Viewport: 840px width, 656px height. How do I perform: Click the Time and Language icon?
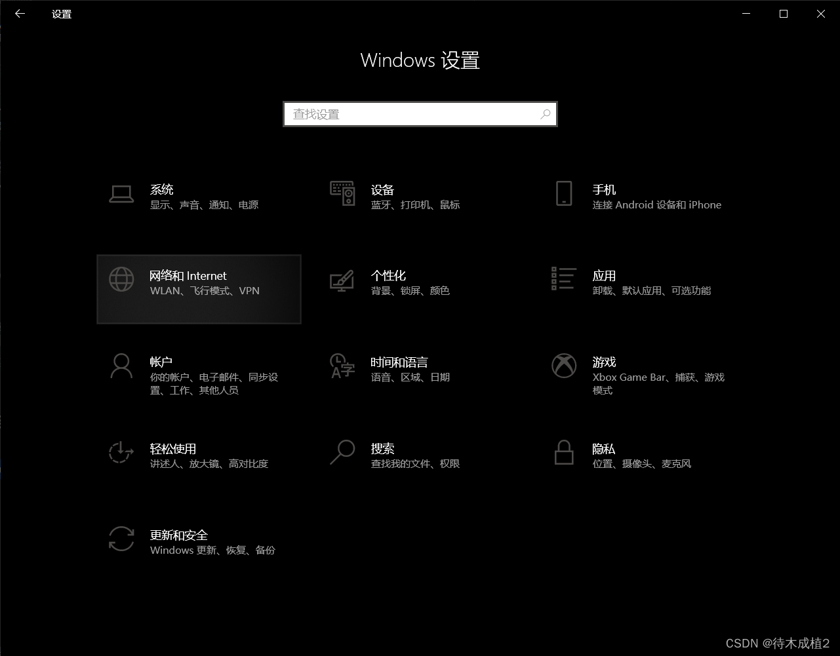coord(342,366)
